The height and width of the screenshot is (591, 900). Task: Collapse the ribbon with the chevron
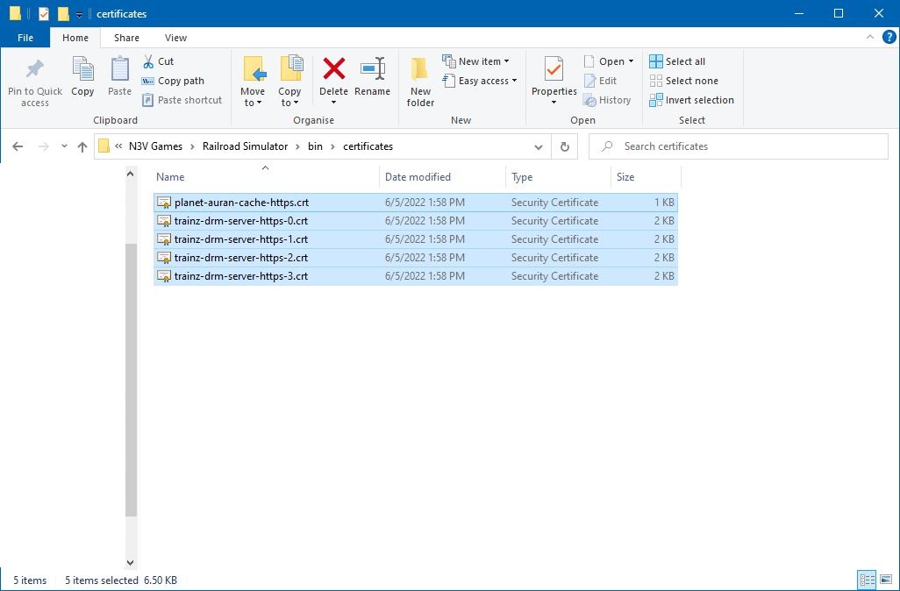870,38
